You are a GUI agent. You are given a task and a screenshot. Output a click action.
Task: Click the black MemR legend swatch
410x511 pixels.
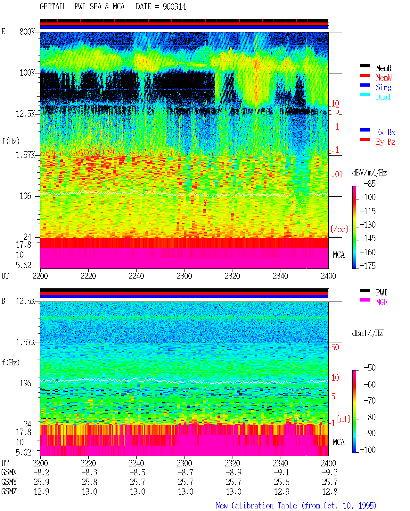tap(365, 66)
